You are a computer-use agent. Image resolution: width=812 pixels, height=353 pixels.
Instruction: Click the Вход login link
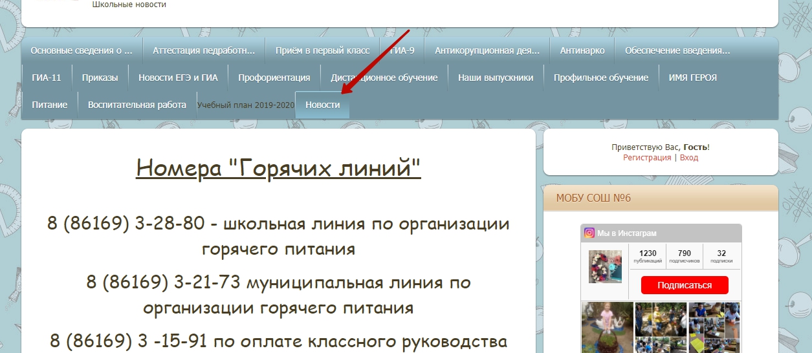689,158
